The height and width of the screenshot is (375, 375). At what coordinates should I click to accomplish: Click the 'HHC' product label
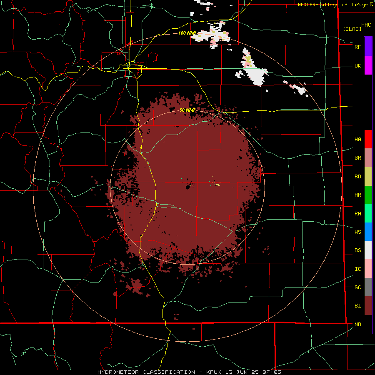point(366,25)
